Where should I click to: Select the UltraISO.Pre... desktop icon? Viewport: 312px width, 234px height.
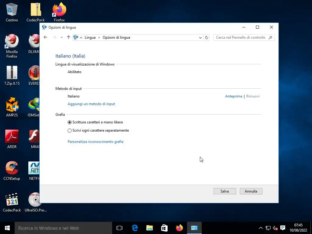coord(36,202)
